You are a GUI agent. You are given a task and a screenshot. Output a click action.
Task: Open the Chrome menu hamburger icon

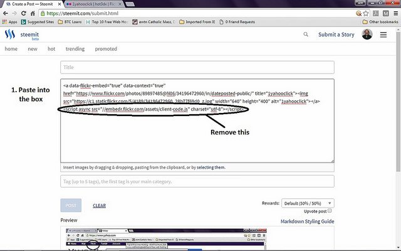pyautogui.click(x=395, y=13)
